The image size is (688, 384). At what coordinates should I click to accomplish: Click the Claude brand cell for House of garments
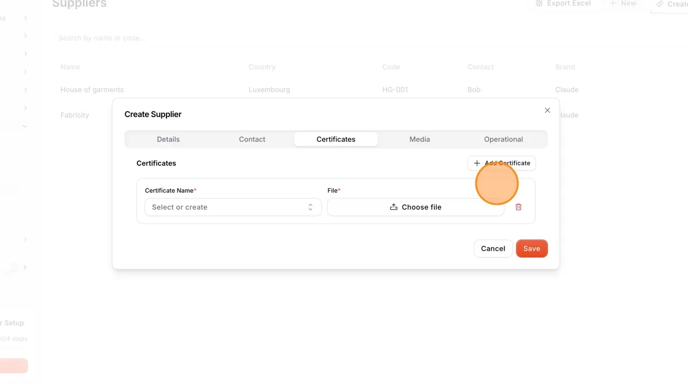(567, 90)
